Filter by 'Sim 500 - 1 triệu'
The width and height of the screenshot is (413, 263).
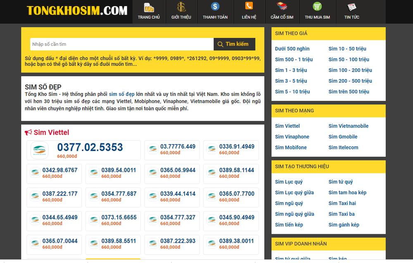tap(294, 60)
